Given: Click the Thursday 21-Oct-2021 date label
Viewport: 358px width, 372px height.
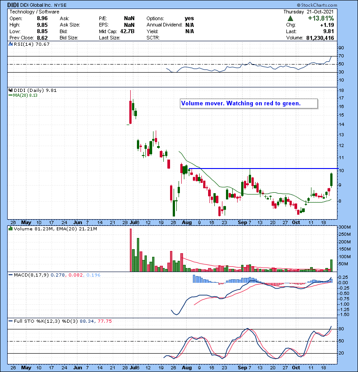Looking at the screenshot, I should 308,12.
